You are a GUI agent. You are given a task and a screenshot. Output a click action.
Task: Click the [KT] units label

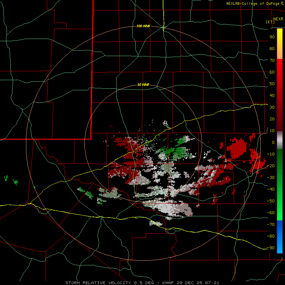point(270,22)
